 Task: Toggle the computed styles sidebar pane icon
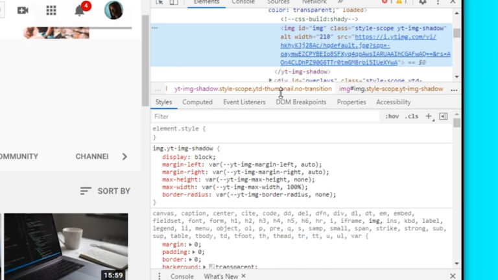point(444,117)
